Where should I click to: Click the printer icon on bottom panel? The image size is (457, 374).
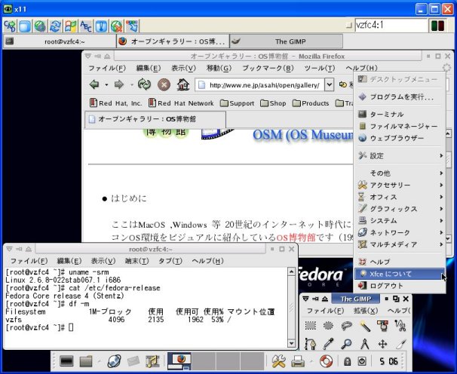pyautogui.click(x=298, y=362)
